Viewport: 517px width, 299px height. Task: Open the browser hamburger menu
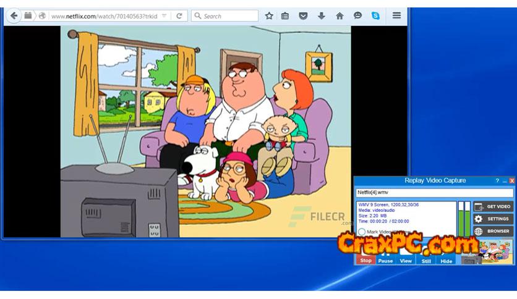point(396,15)
